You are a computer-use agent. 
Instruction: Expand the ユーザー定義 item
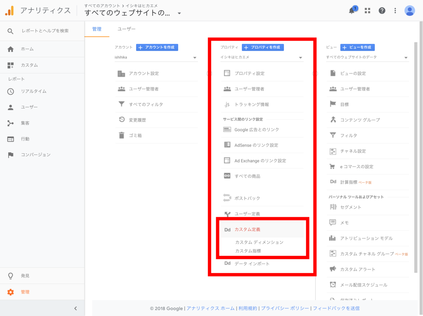(262, 214)
